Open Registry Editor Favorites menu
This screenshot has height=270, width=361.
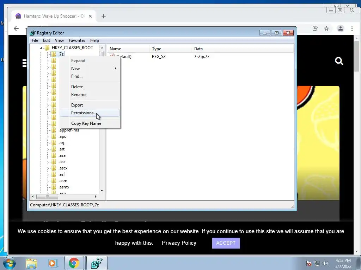(x=77, y=40)
